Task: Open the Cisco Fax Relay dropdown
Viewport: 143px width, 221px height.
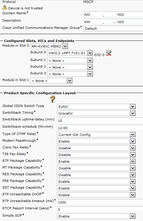Action: [96, 148]
